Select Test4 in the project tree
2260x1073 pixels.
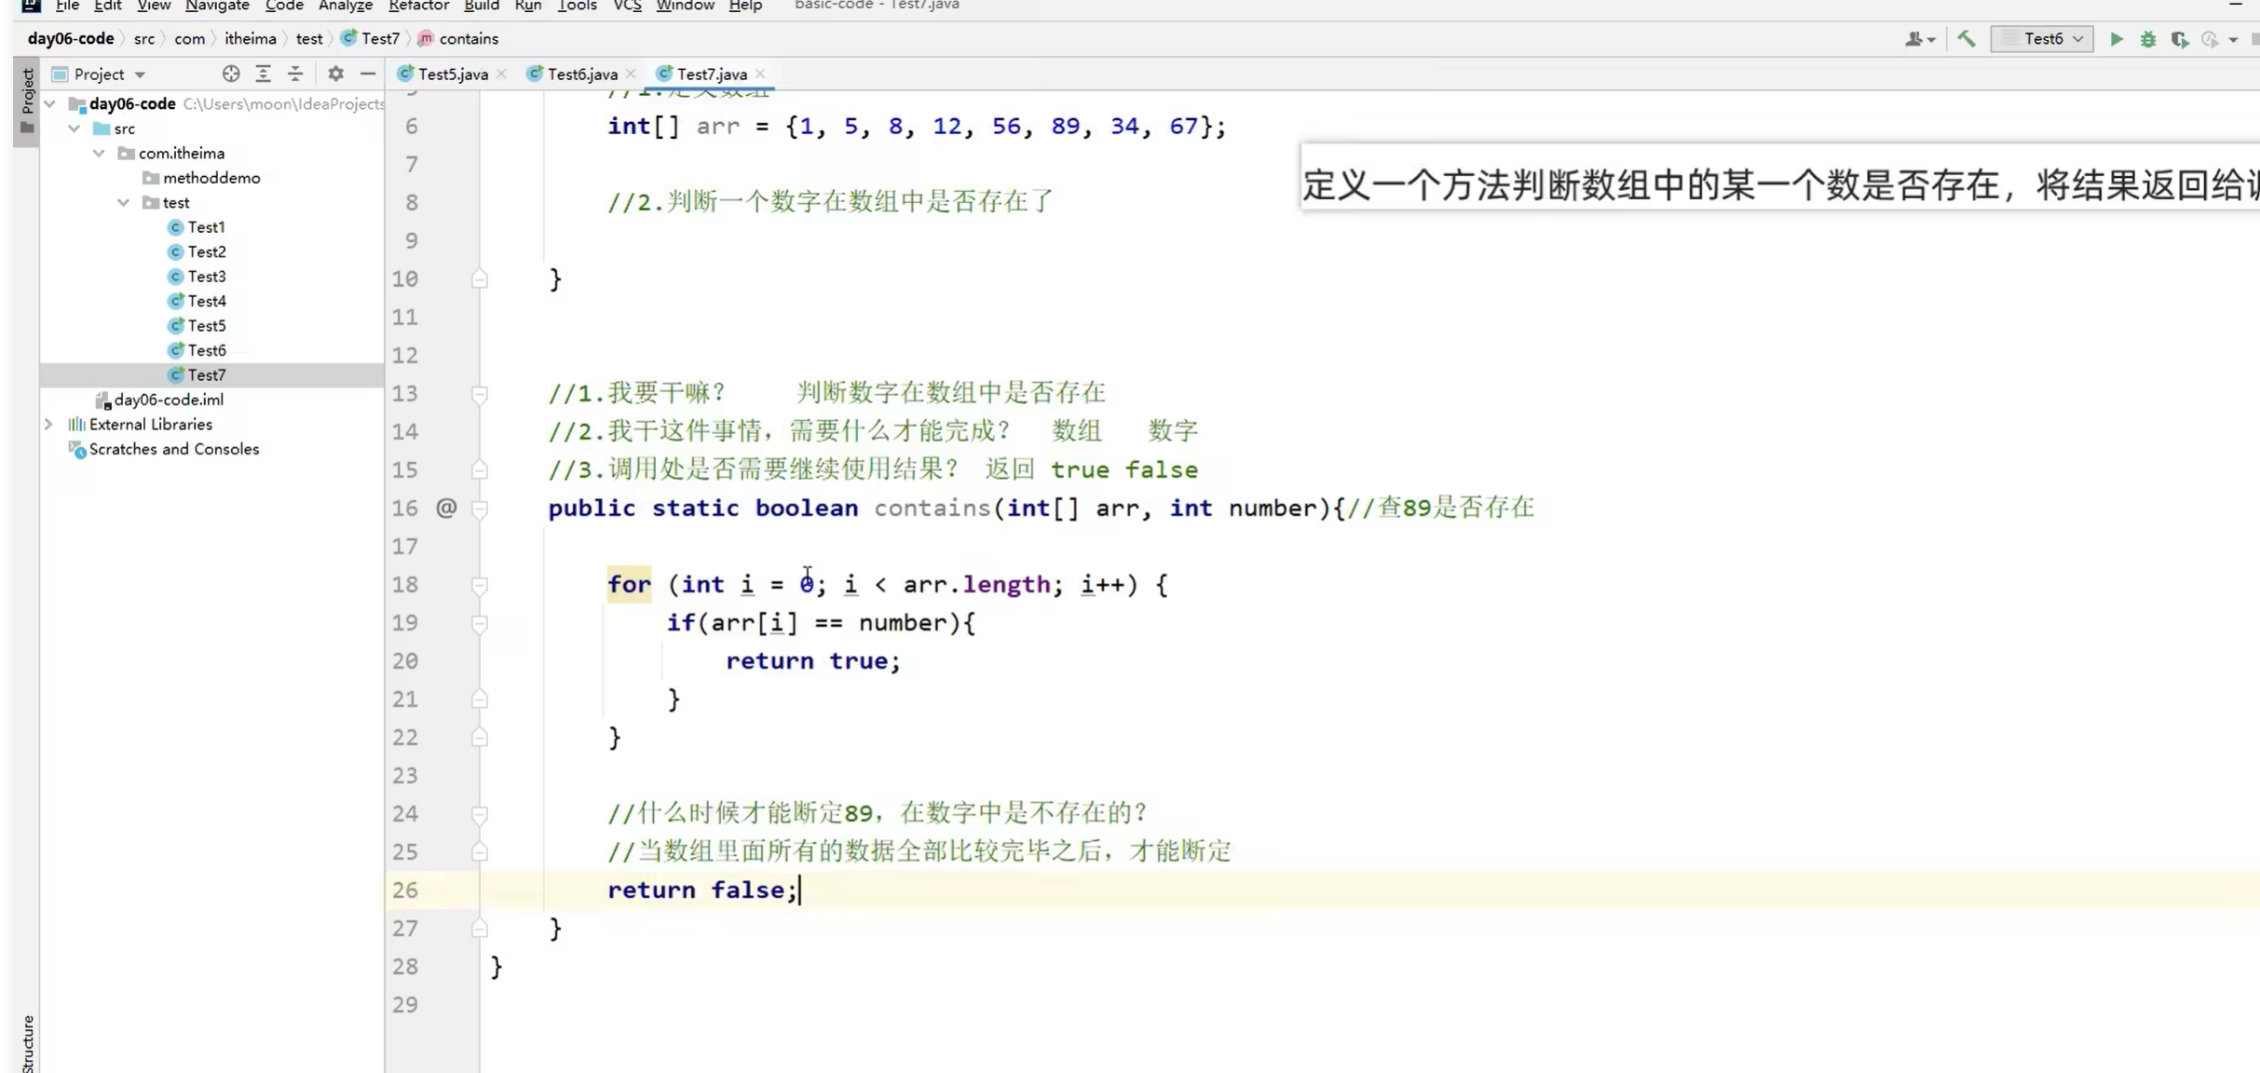[207, 301]
